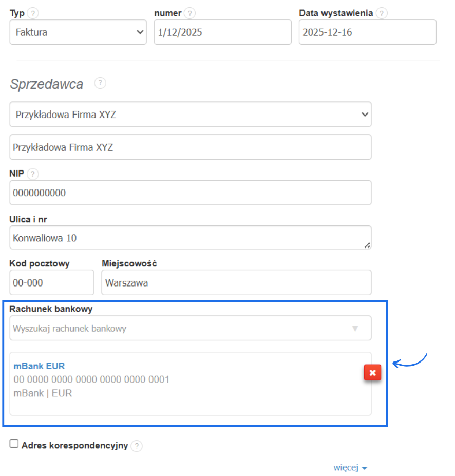This screenshot has height=476, width=455.
Task: Click the Adres korespondencyjny help icon
Action: point(137,446)
